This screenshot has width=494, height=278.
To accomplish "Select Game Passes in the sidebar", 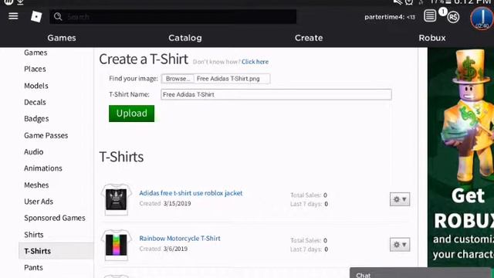I will [x=46, y=136].
